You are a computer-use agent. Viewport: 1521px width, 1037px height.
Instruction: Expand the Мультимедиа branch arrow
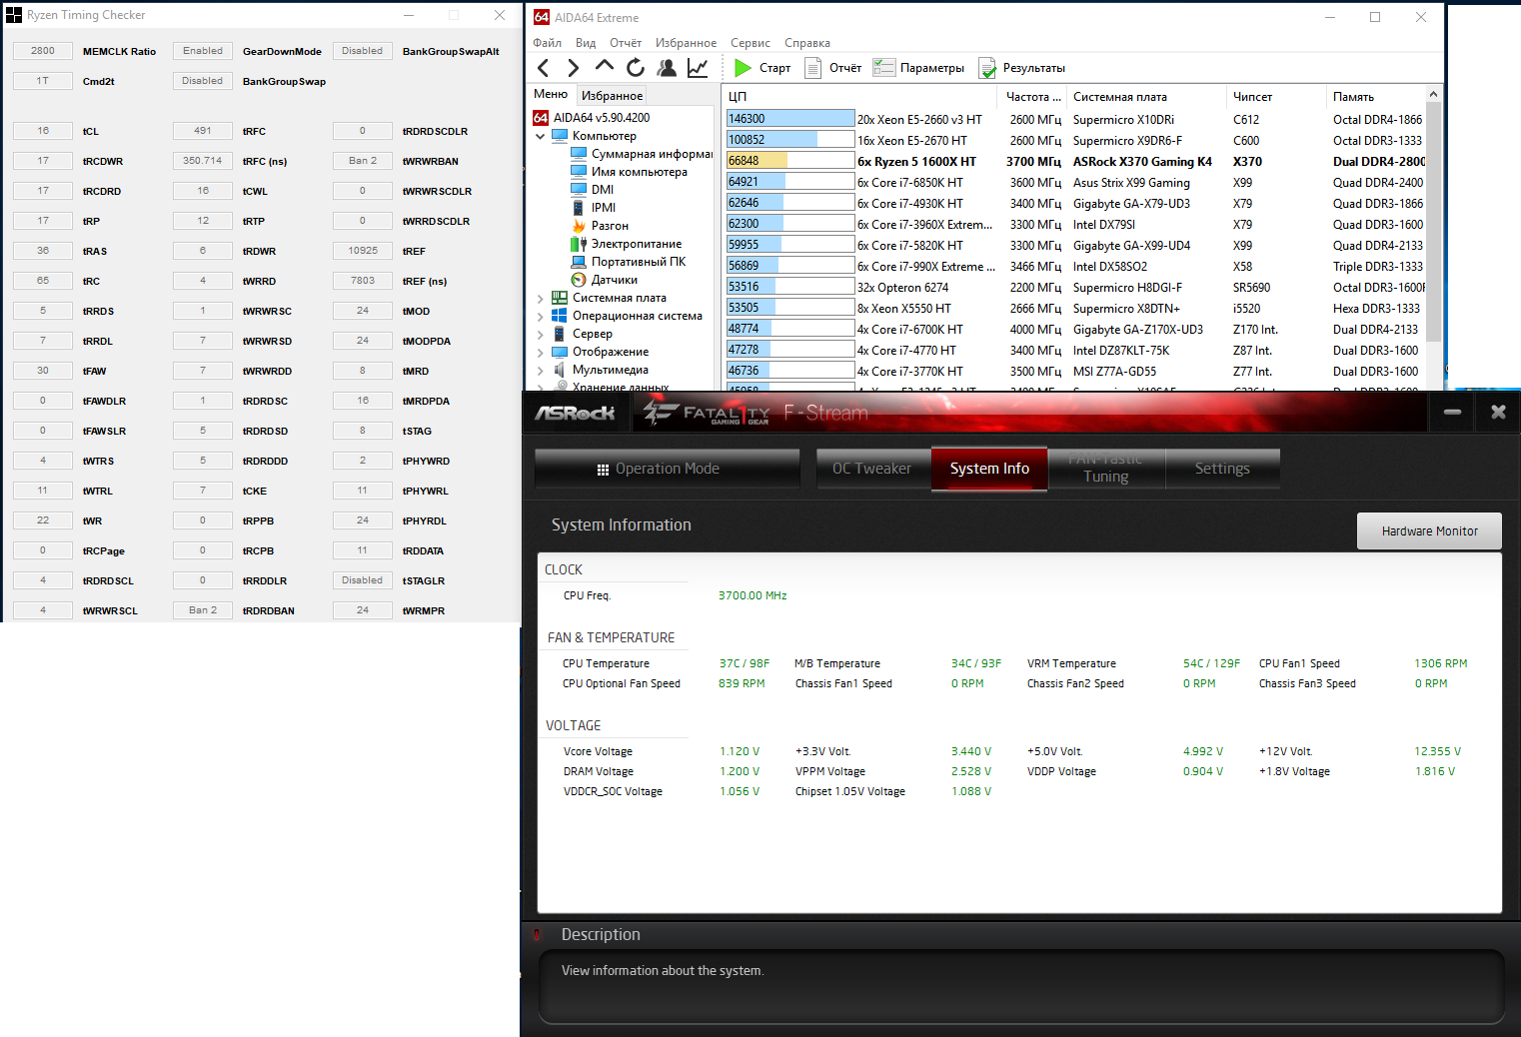point(541,370)
